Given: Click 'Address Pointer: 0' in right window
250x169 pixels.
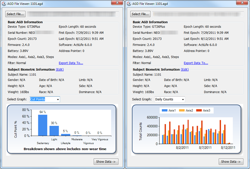Looking at the screenshot, I should 196,51.
